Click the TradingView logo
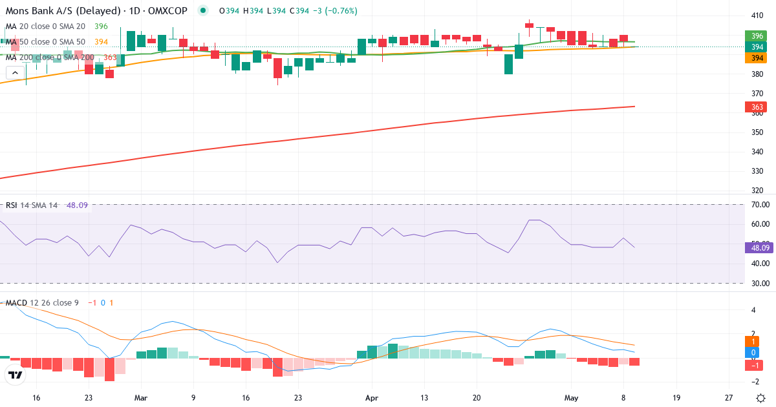The image size is (776, 407). tap(16, 375)
